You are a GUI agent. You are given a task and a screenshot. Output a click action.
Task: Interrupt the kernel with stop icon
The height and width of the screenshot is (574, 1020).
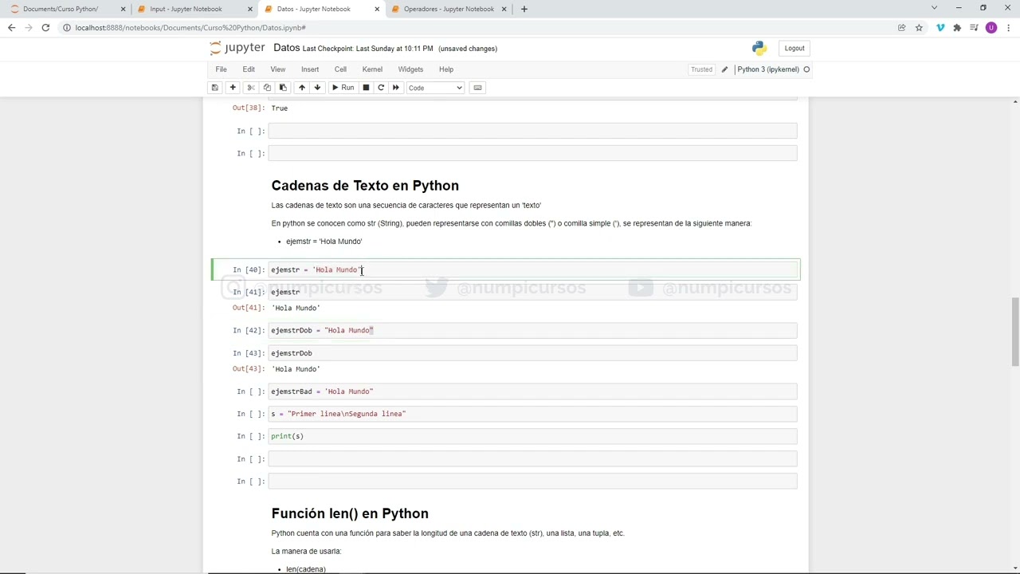coord(366,88)
